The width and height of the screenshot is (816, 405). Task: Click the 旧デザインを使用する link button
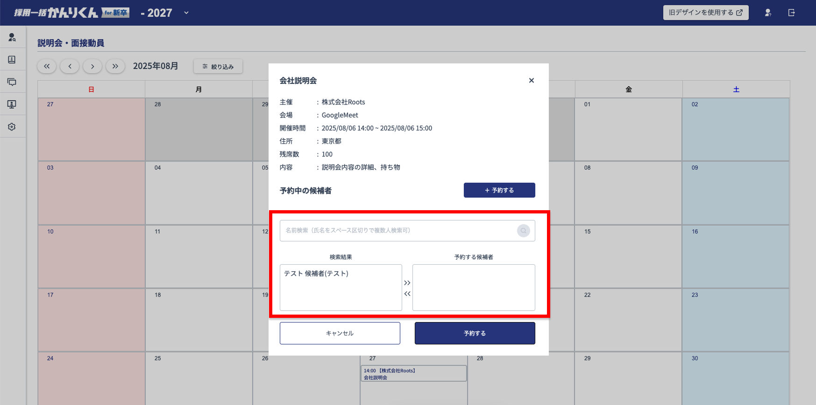coord(705,13)
